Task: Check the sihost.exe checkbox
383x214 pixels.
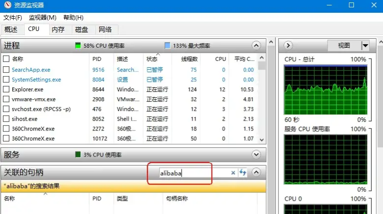Action: pyautogui.click(x=6, y=119)
